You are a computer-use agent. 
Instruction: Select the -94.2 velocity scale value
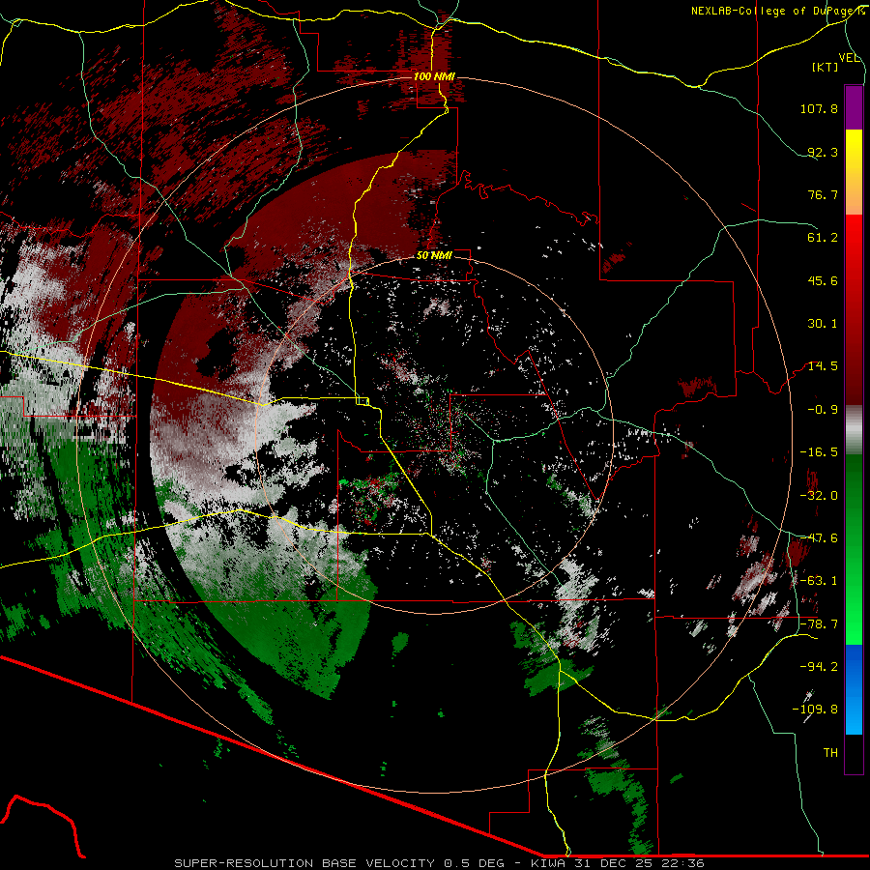tap(819, 667)
